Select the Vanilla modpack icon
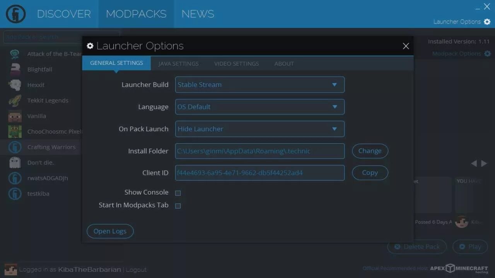The height and width of the screenshot is (278, 495). 15,116
